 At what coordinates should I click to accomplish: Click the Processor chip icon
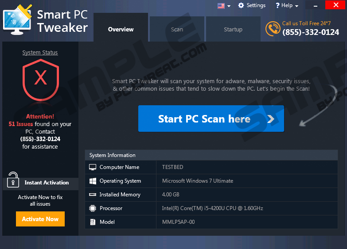(93, 208)
